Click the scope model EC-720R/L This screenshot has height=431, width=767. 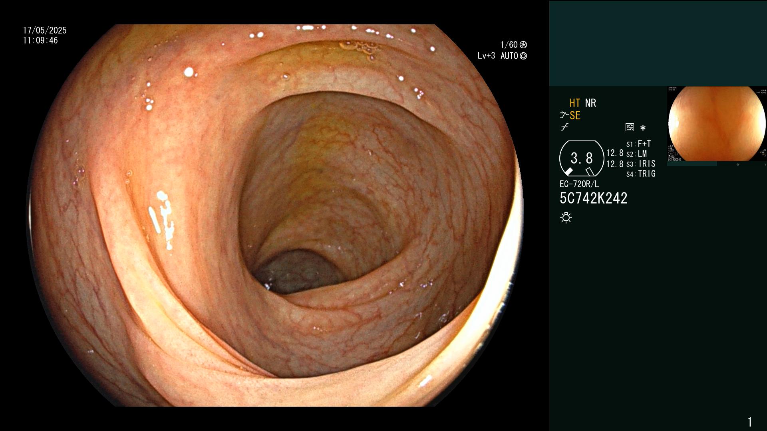tap(579, 184)
